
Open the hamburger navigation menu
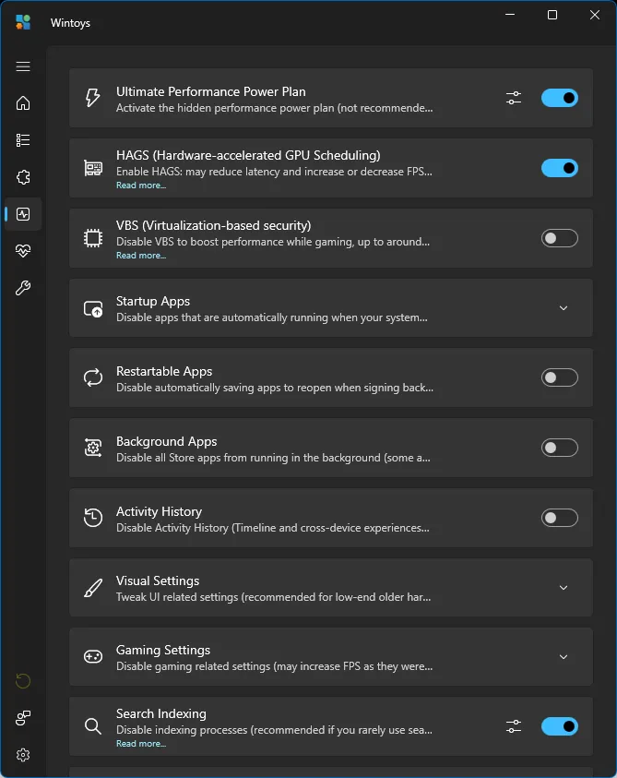coord(23,66)
